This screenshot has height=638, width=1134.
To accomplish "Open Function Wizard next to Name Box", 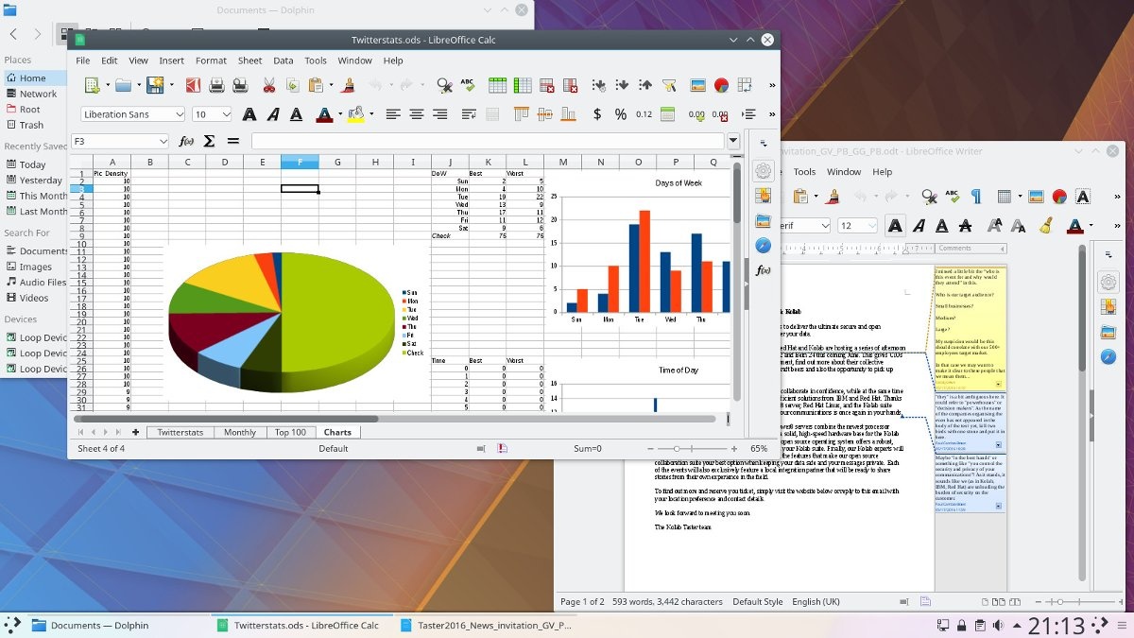I will pyautogui.click(x=186, y=141).
